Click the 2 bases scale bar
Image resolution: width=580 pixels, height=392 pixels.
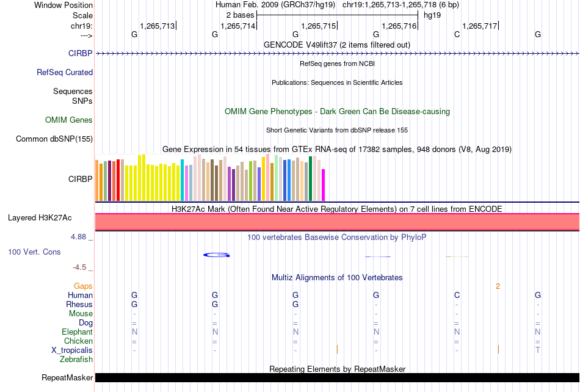[338, 15]
